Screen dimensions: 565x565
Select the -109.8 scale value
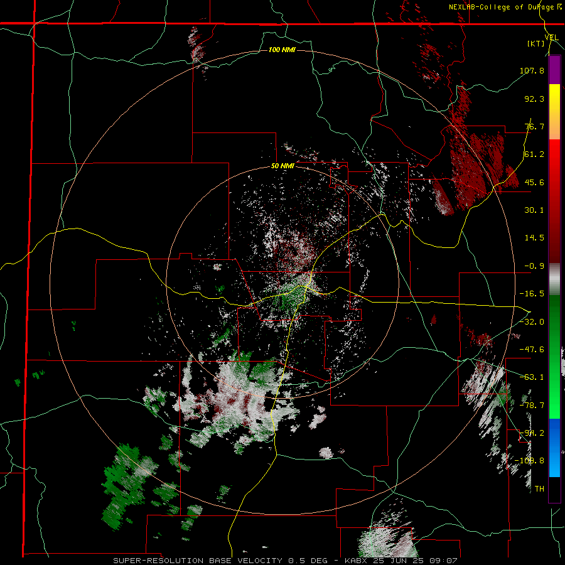point(529,461)
